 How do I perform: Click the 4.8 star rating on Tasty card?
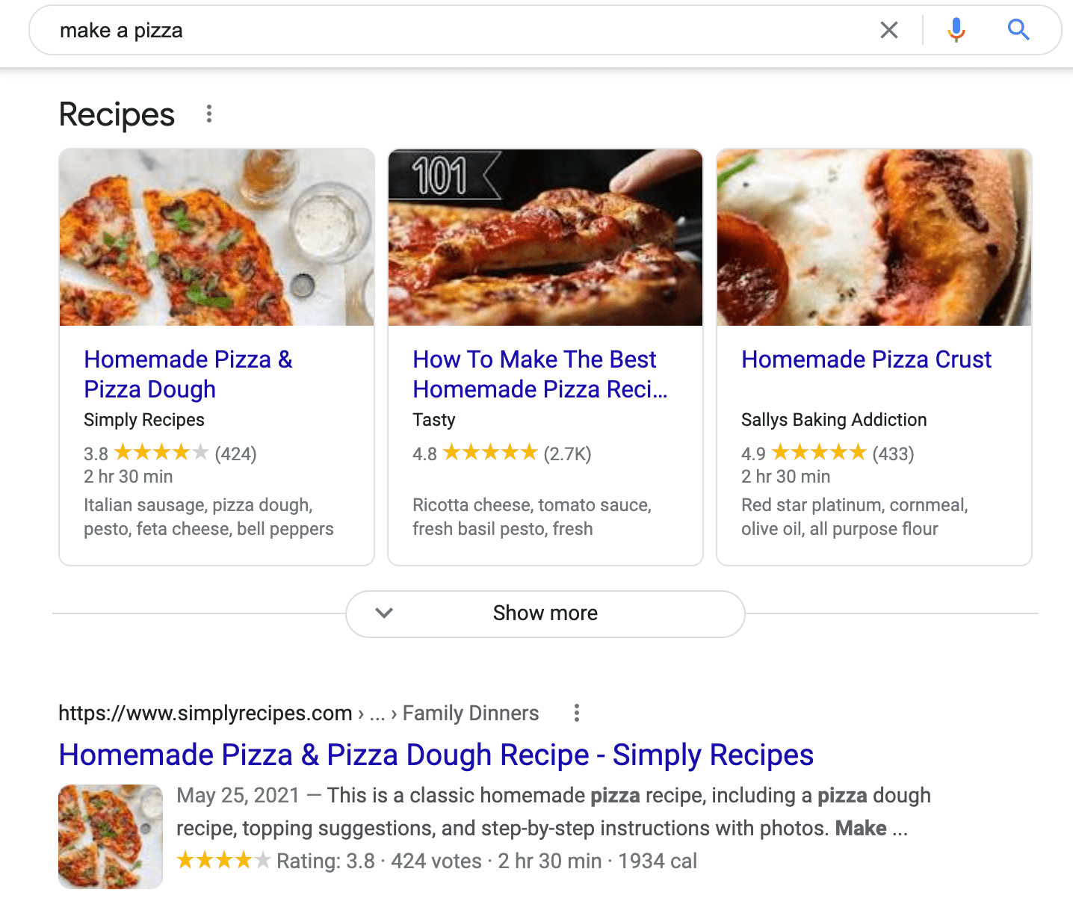[x=490, y=453]
